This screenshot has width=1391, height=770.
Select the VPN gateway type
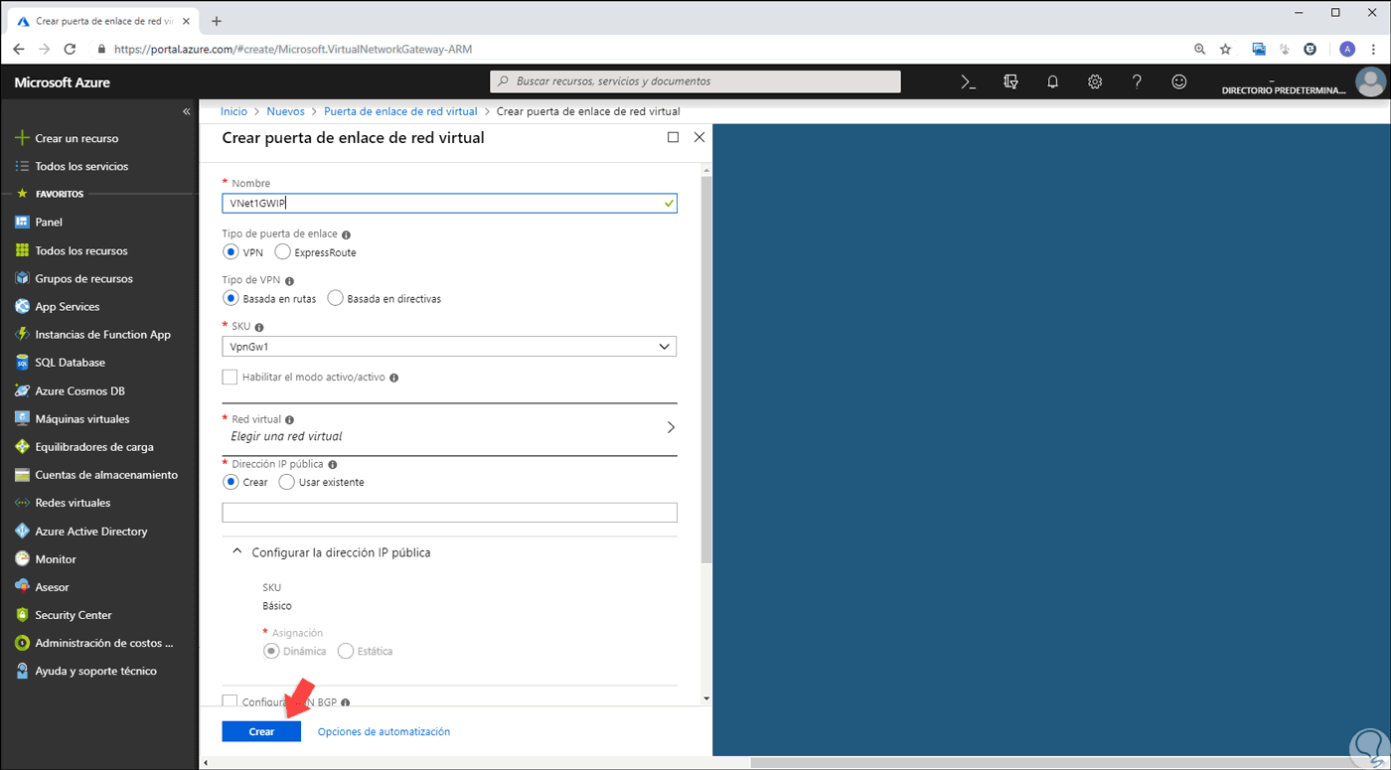click(x=231, y=252)
